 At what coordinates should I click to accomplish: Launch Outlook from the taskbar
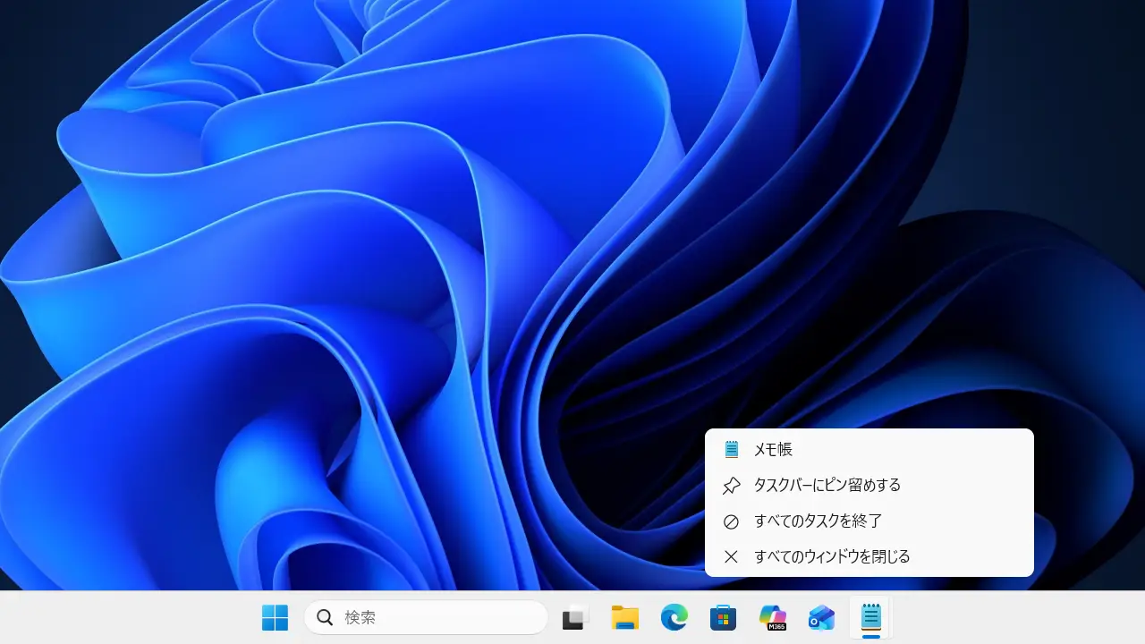pos(821,617)
